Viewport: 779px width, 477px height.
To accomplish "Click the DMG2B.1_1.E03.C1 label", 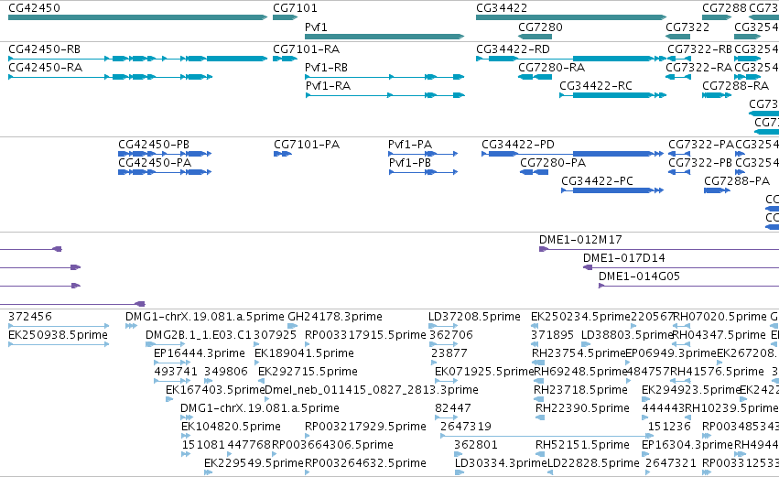I will tap(199, 335).
